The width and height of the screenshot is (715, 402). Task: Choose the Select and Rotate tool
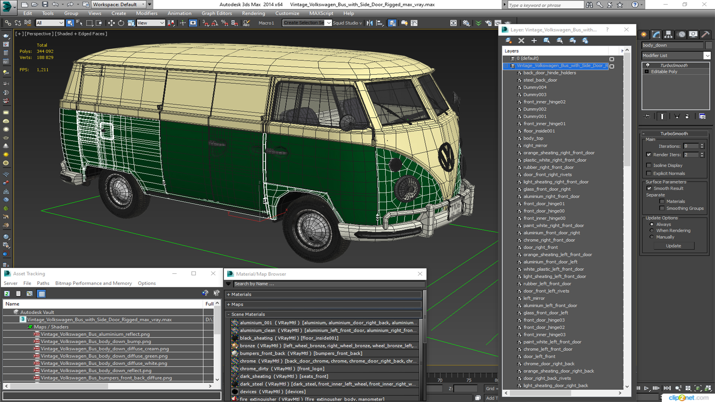(x=121, y=23)
